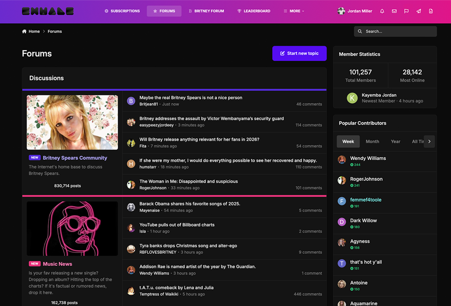Open the More dropdown menu
451x306 pixels.
293,11
